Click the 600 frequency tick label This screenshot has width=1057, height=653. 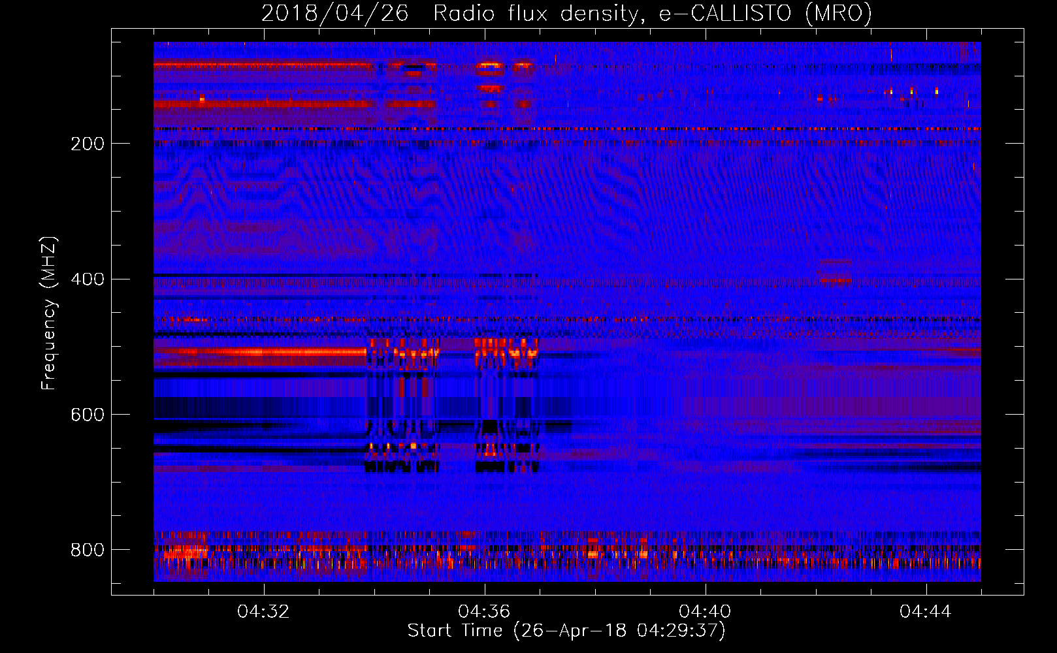point(88,415)
